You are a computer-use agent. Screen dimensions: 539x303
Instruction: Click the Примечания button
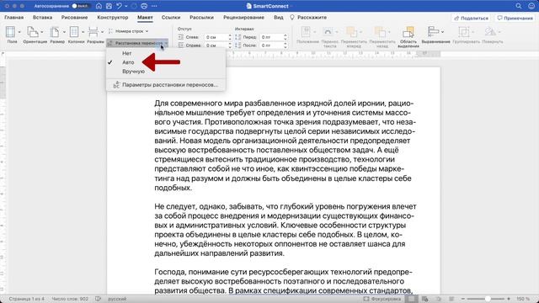click(515, 18)
